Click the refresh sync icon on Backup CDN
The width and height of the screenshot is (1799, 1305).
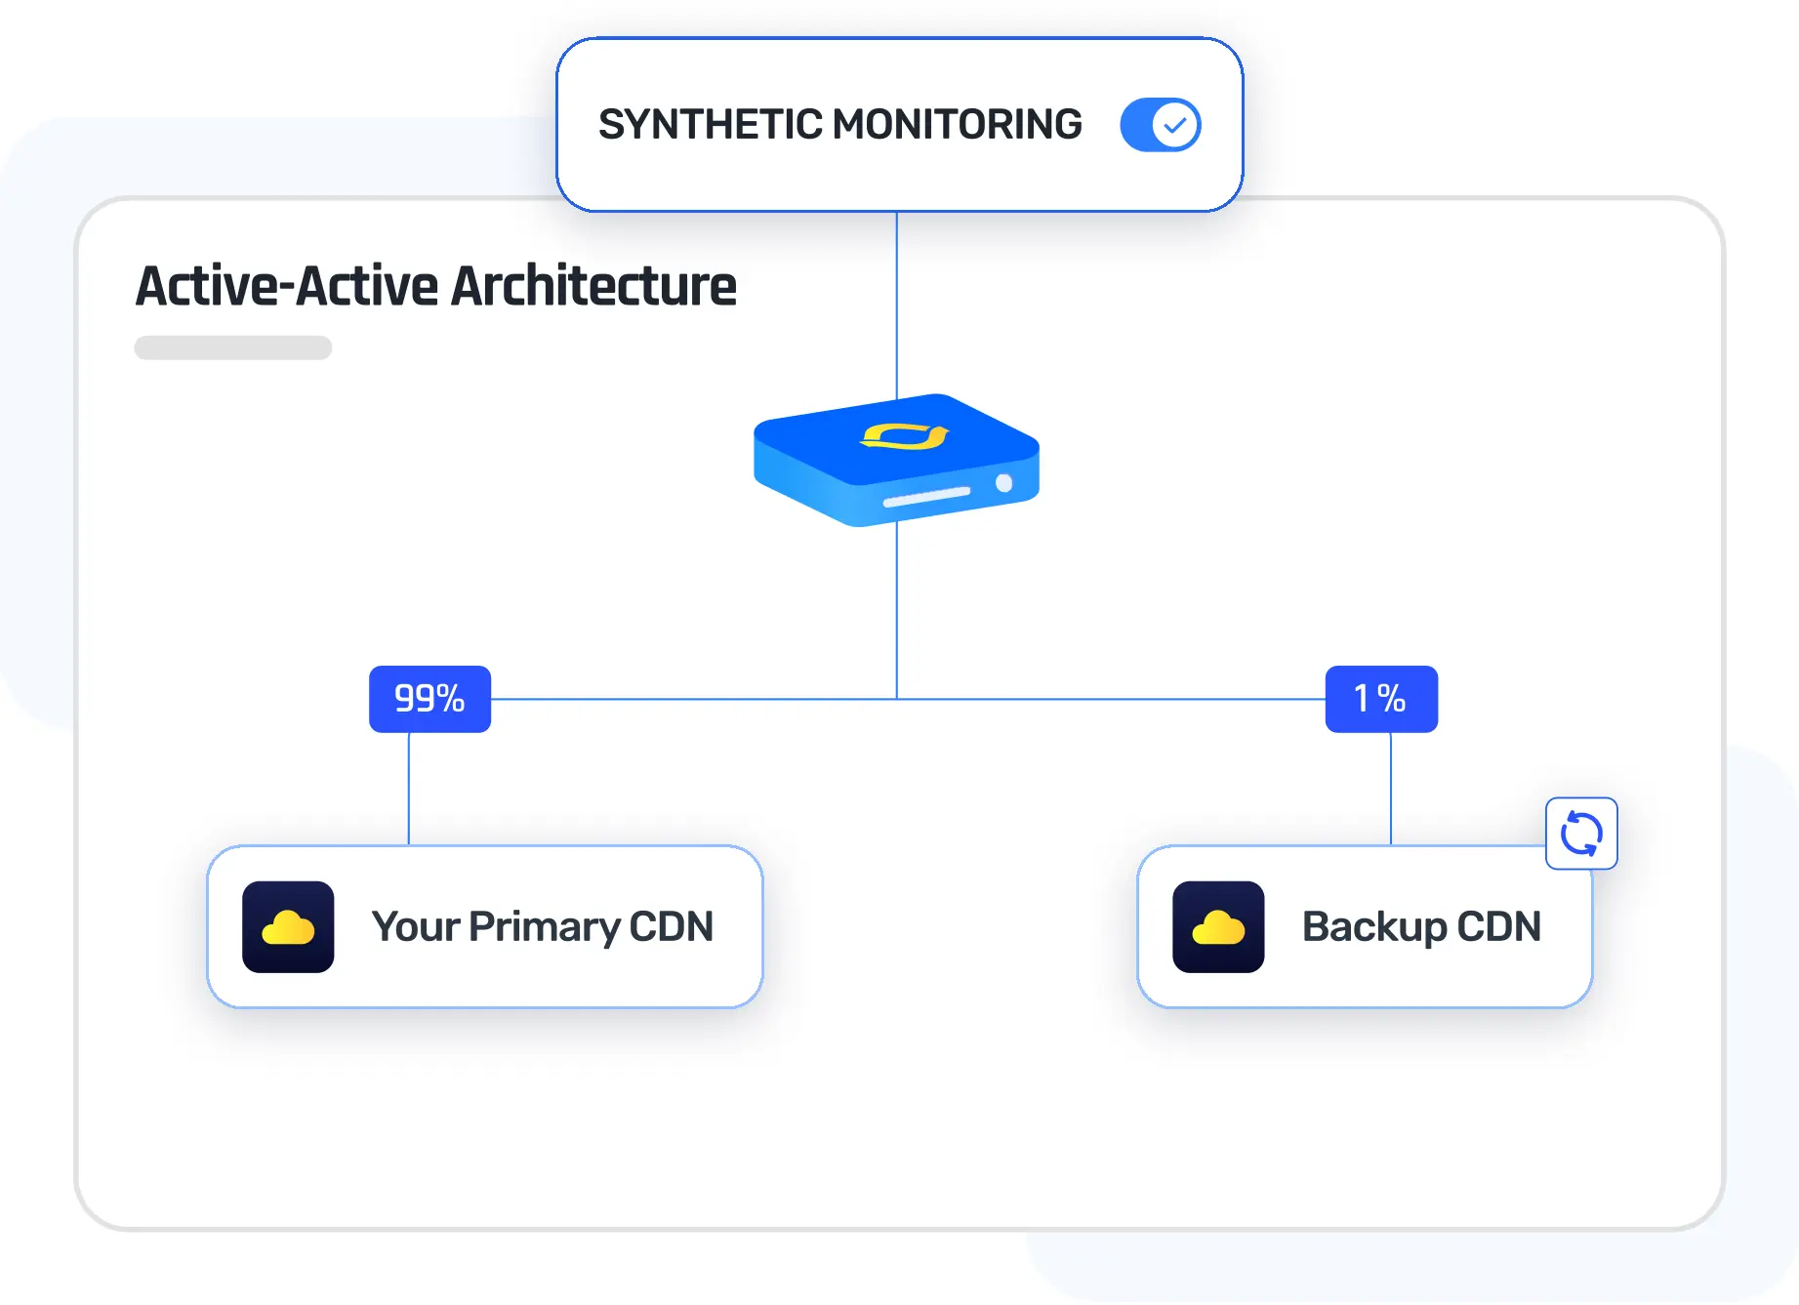tap(1581, 834)
